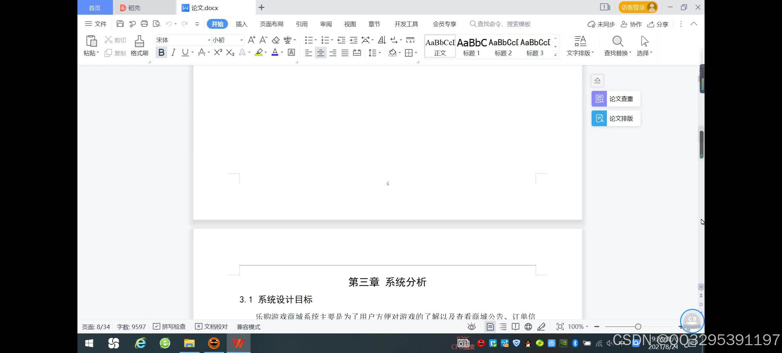Click the sort A-Z icon
Screen dimensions: 782x353
(382, 40)
